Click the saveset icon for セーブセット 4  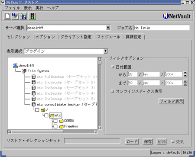point(33,93)
